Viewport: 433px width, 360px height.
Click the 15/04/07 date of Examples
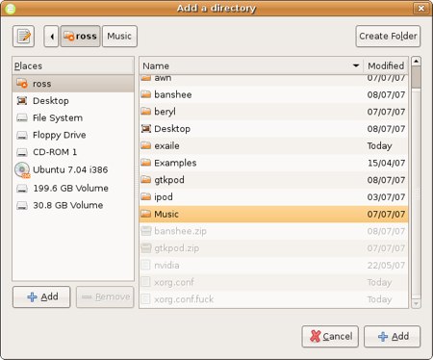[x=386, y=163]
